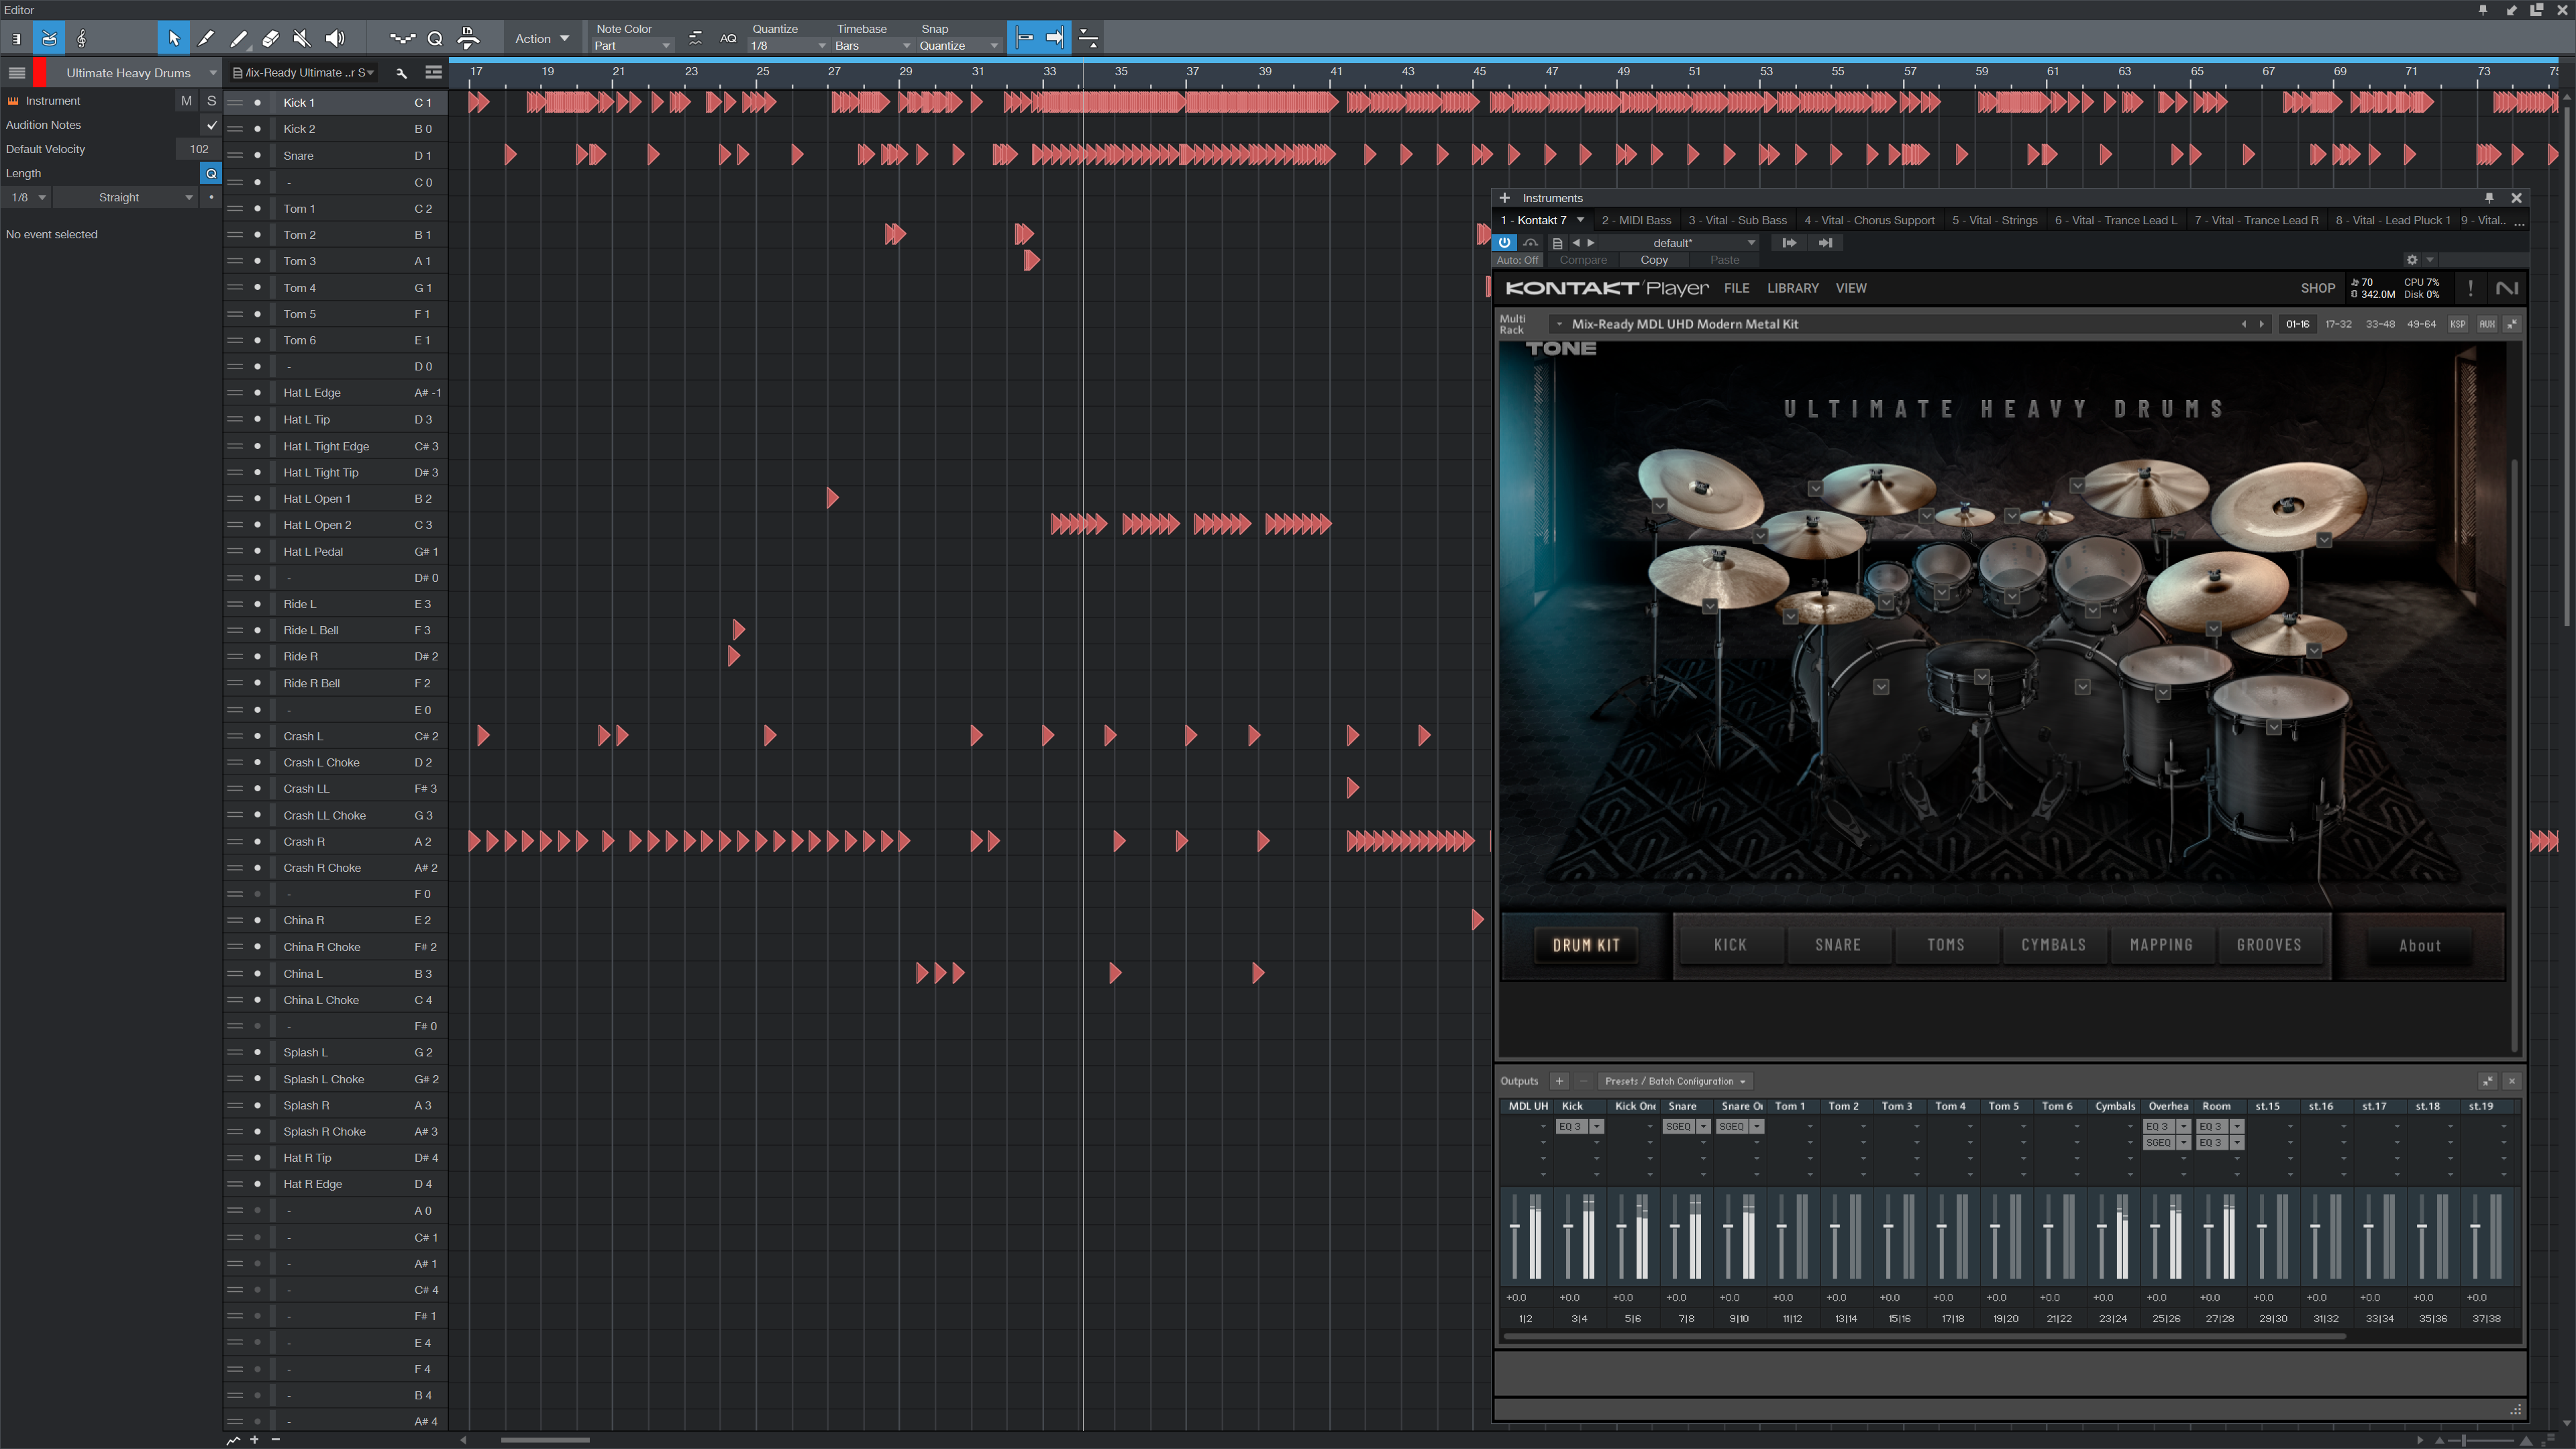This screenshot has width=2576, height=1449.
Task: Switch to the 2 - MIDI Bass tab
Action: pyautogui.click(x=1635, y=220)
